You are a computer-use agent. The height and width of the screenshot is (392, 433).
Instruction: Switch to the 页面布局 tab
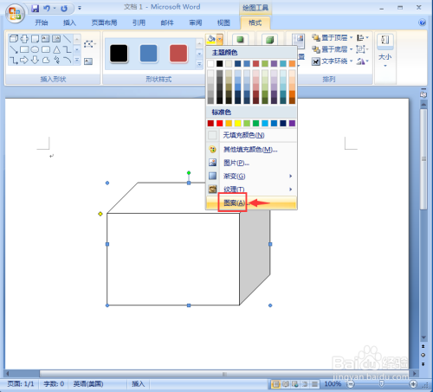[x=104, y=22]
